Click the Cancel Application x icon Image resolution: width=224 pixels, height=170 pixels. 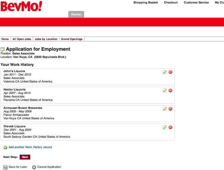34,167
